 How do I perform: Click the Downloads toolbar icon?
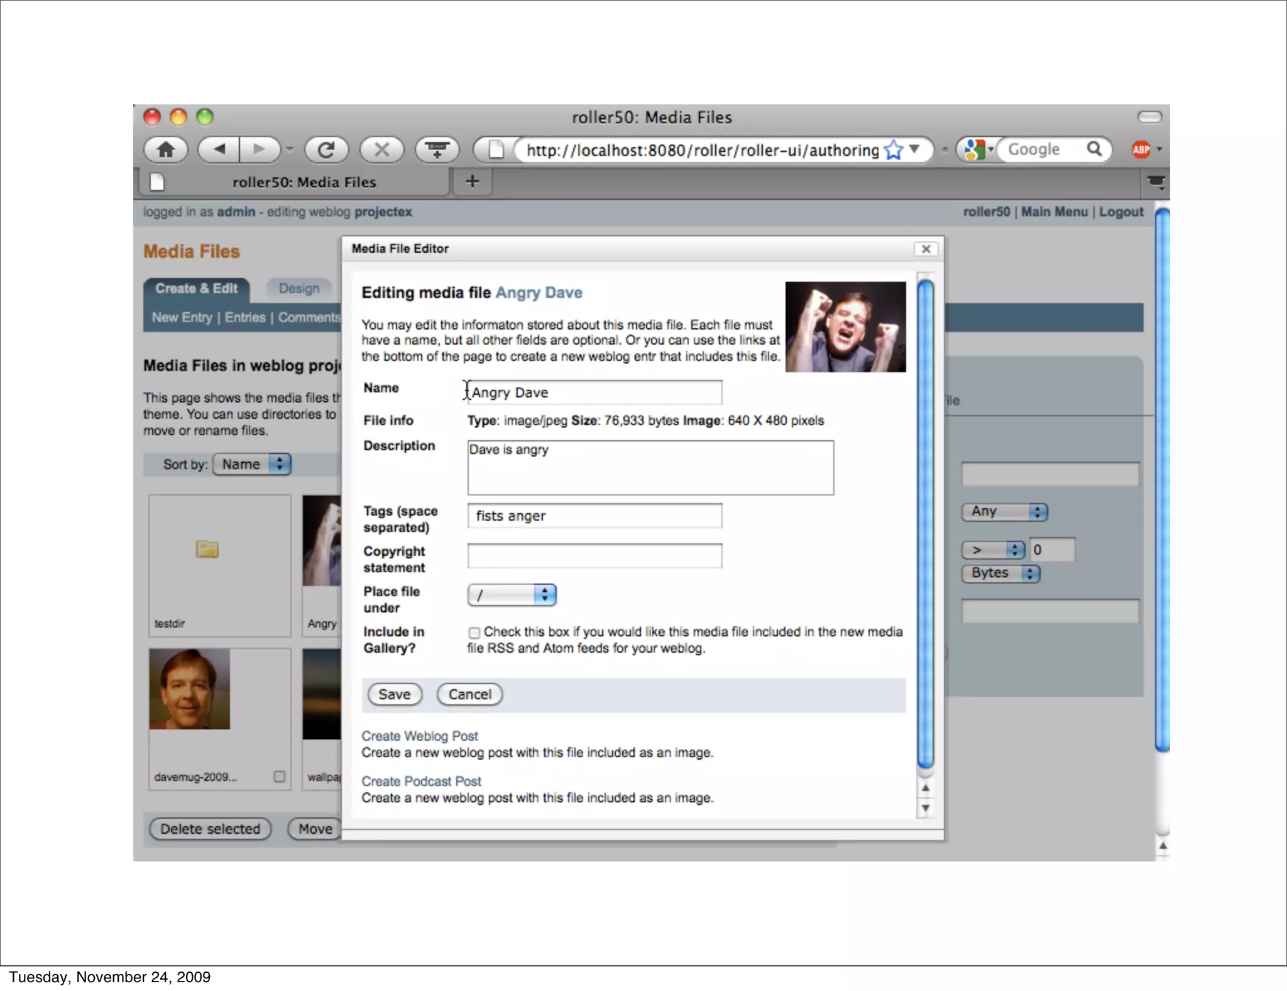point(437,150)
